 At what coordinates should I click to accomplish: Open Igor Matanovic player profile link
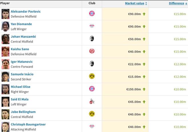(x=22, y=61)
